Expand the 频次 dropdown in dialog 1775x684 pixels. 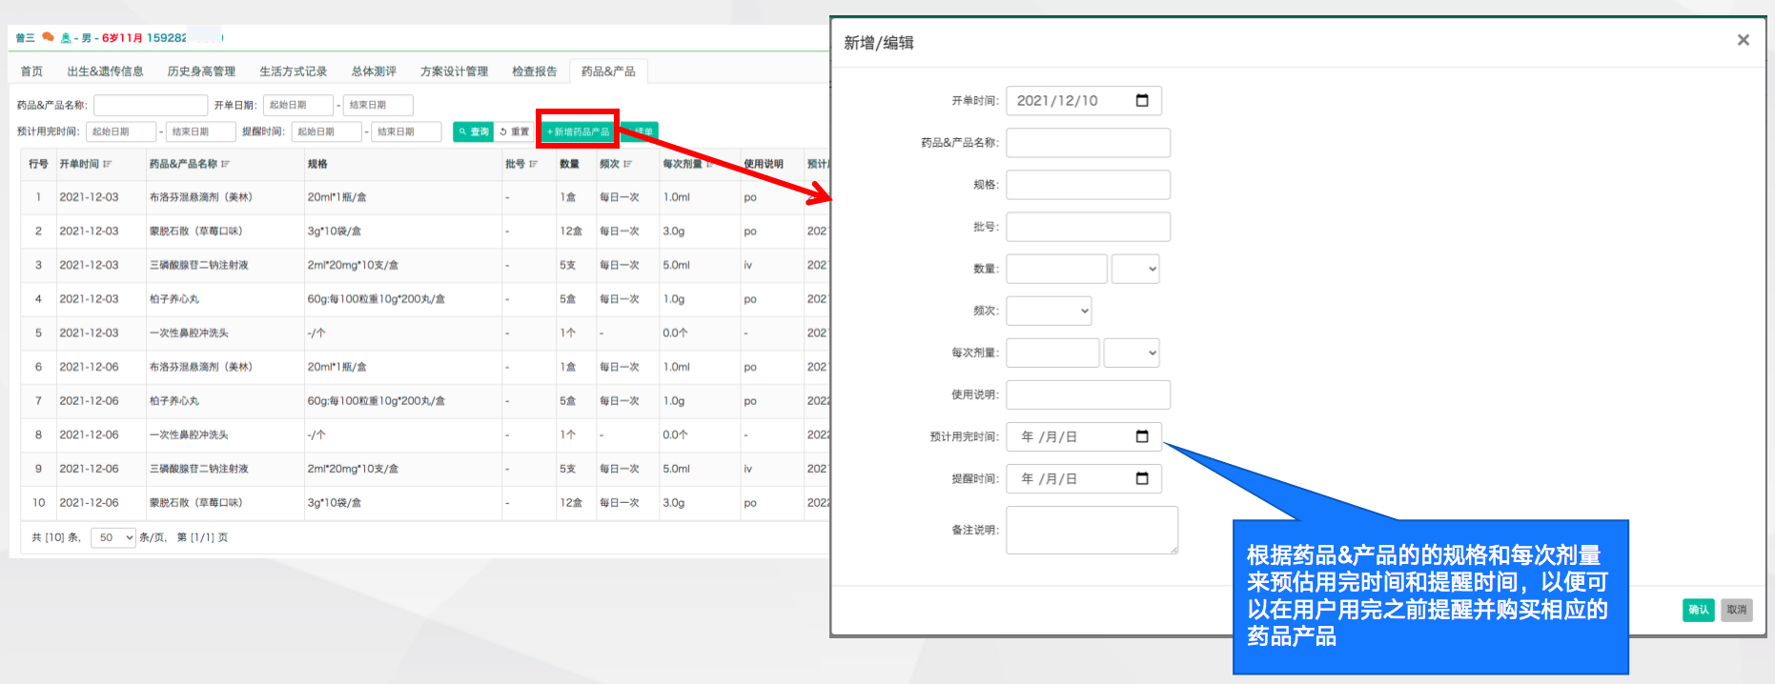click(1049, 311)
